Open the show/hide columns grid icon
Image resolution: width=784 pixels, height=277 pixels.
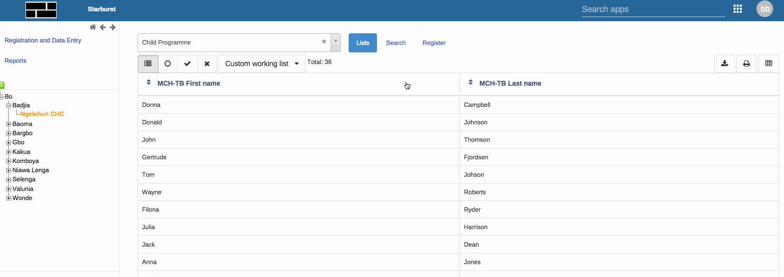[769, 64]
